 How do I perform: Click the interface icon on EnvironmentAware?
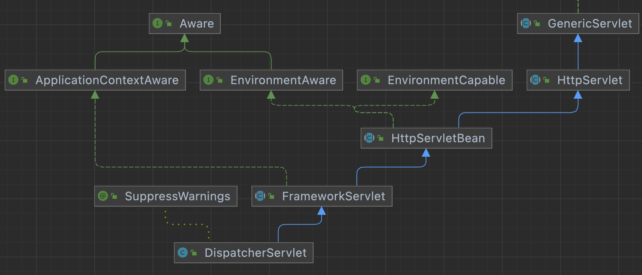[x=208, y=80]
